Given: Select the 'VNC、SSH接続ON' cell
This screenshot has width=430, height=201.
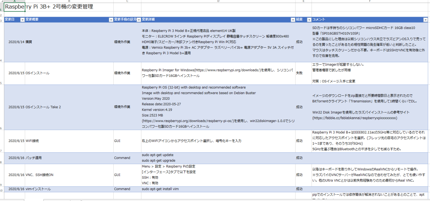Looking at the screenshot, I should (x=69, y=175).
